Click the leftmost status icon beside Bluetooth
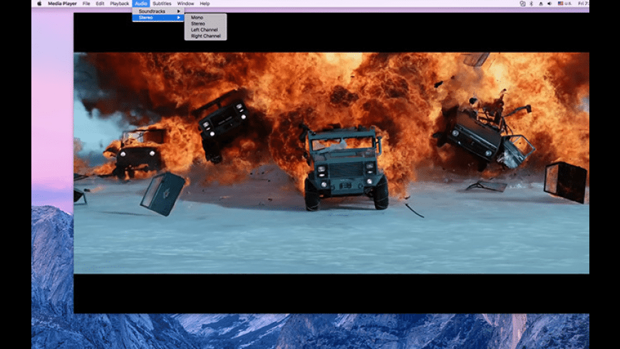Screen dimensions: 620x349 (522, 4)
